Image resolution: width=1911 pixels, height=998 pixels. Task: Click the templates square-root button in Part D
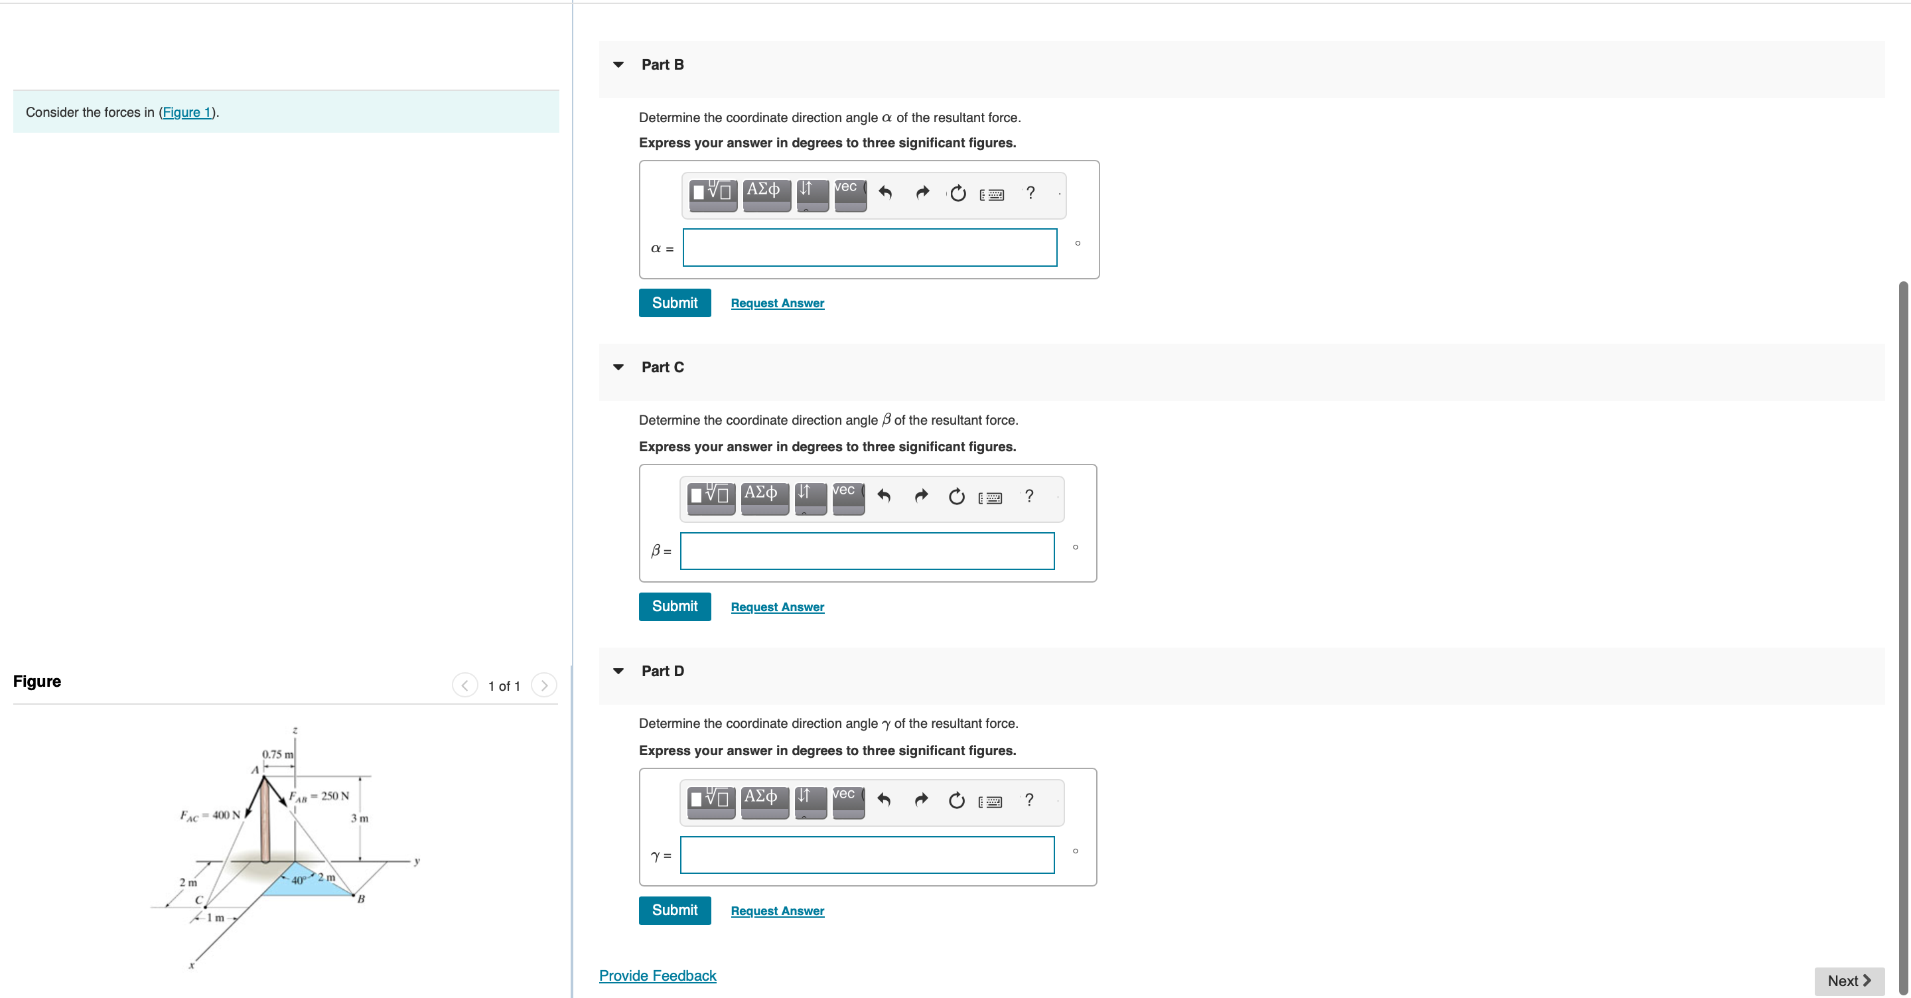pyautogui.click(x=711, y=799)
